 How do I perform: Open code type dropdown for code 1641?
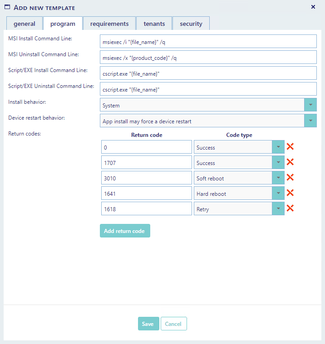[278, 193]
